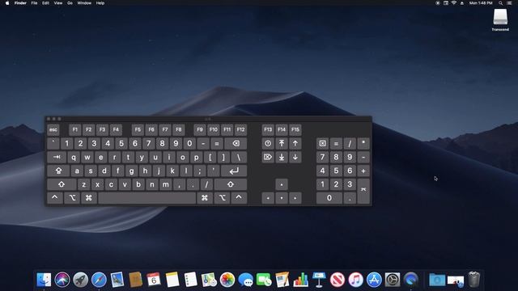Open the blue folder stack in Dock
518x291 pixels.
click(437, 280)
